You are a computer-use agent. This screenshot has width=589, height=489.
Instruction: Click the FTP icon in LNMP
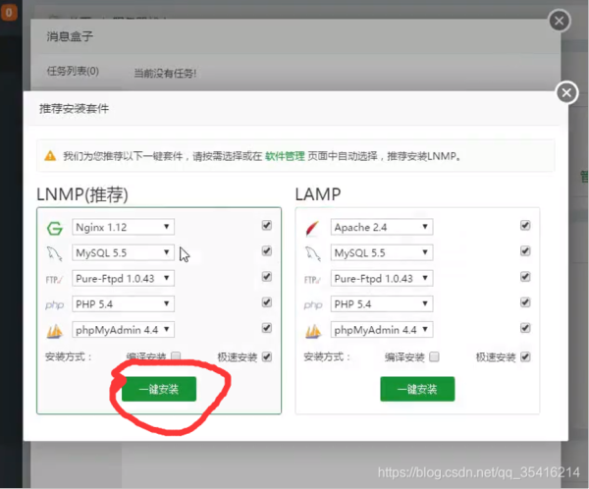point(54,279)
